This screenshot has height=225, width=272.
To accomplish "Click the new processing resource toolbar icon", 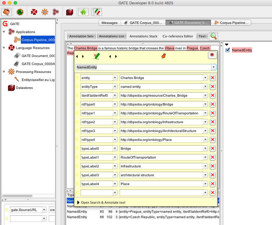I will tap(45, 12).
